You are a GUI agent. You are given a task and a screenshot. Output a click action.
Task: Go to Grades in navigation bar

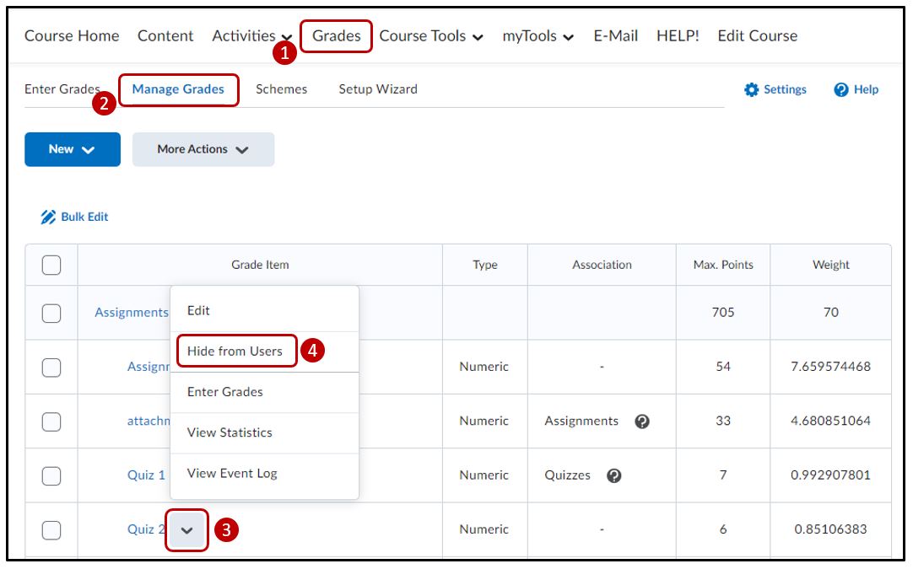(336, 36)
